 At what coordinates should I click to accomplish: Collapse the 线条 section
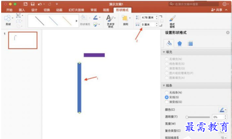pos(164,86)
